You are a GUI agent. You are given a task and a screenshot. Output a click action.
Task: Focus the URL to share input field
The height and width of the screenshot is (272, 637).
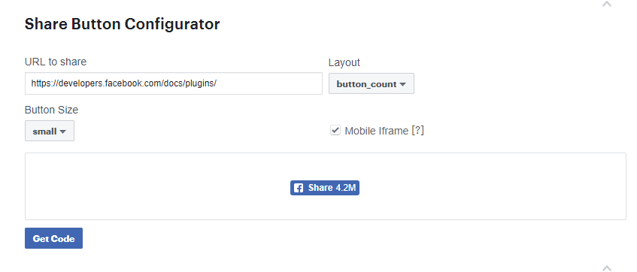pos(174,83)
